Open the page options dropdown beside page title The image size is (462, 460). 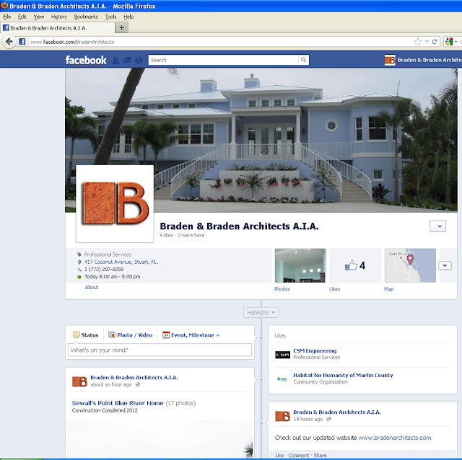click(437, 226)
